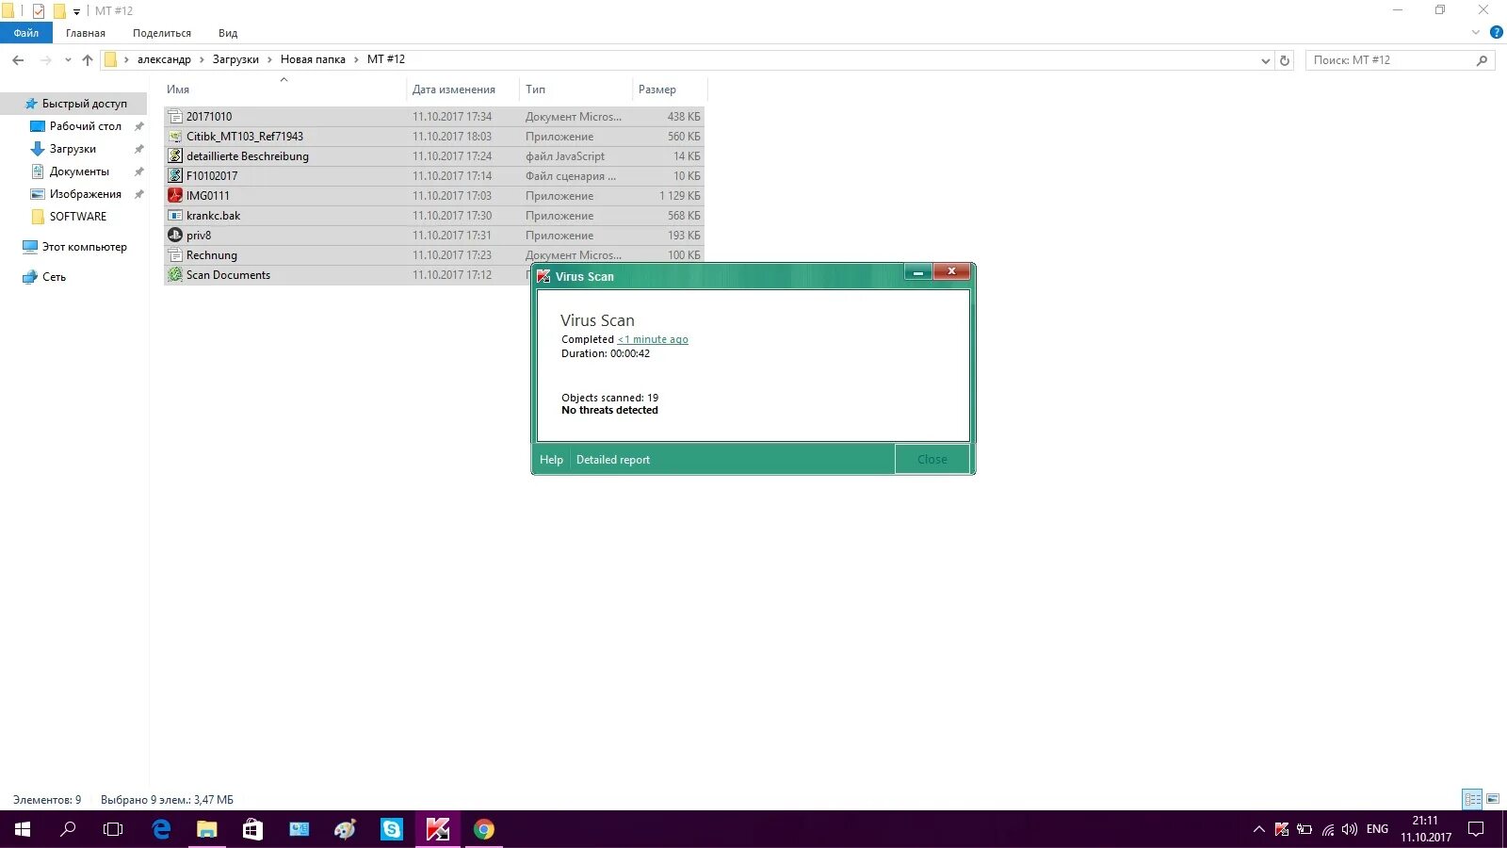Open the Главная ribbon tab

[x=86, y=33]
